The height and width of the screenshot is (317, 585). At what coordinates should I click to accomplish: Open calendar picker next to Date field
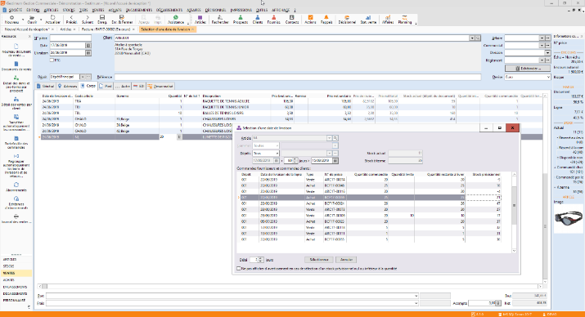click(88, 46)
